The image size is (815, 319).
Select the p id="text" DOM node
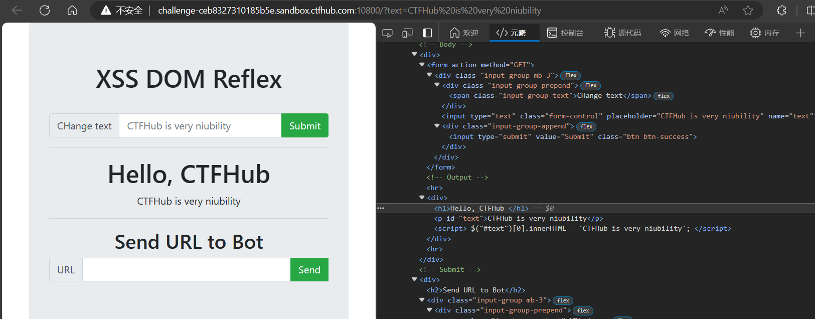click(x=519, y=218)
